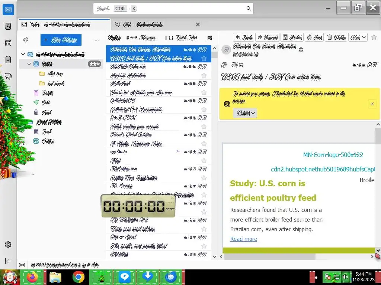Click message list scrollbar down arrow
381x285 pixels.
point(214,257)
